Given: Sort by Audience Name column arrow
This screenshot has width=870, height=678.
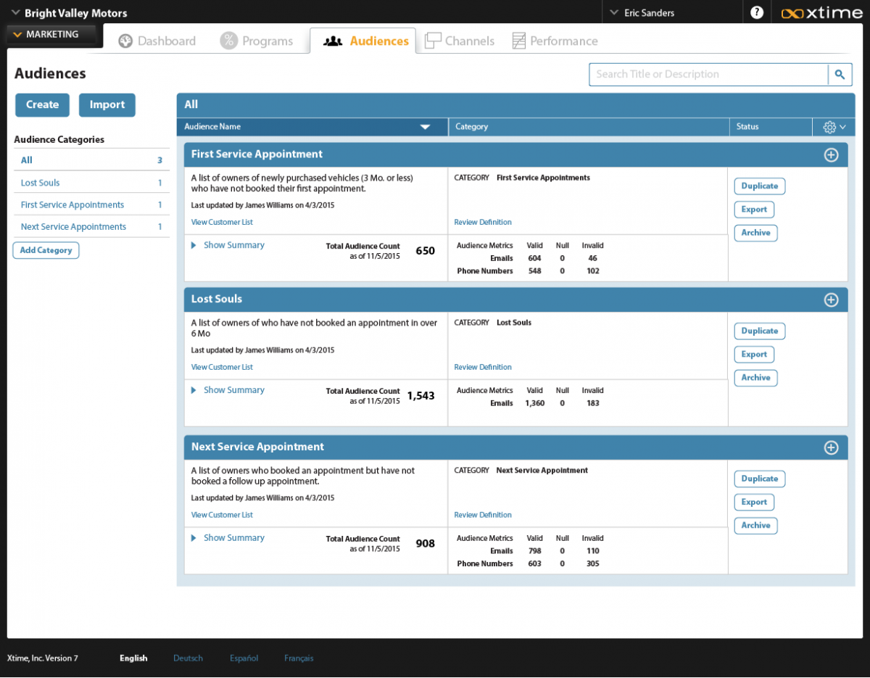Looking at the screenshot, I should pyautogui.click(x=426, y=127).
